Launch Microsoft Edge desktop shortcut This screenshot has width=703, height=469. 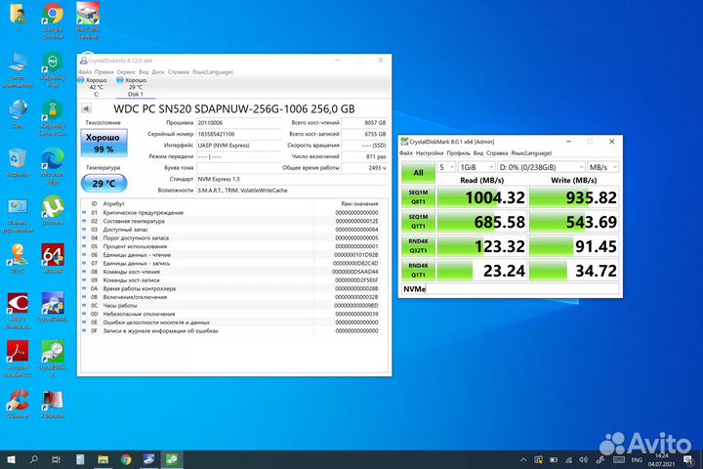pyautogui.click(x=53, y=166)
